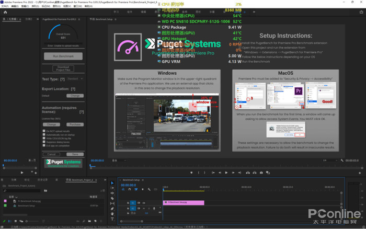366x229 pixels.
Task: Open timeline display settings wrench
Action: point(149,189)
